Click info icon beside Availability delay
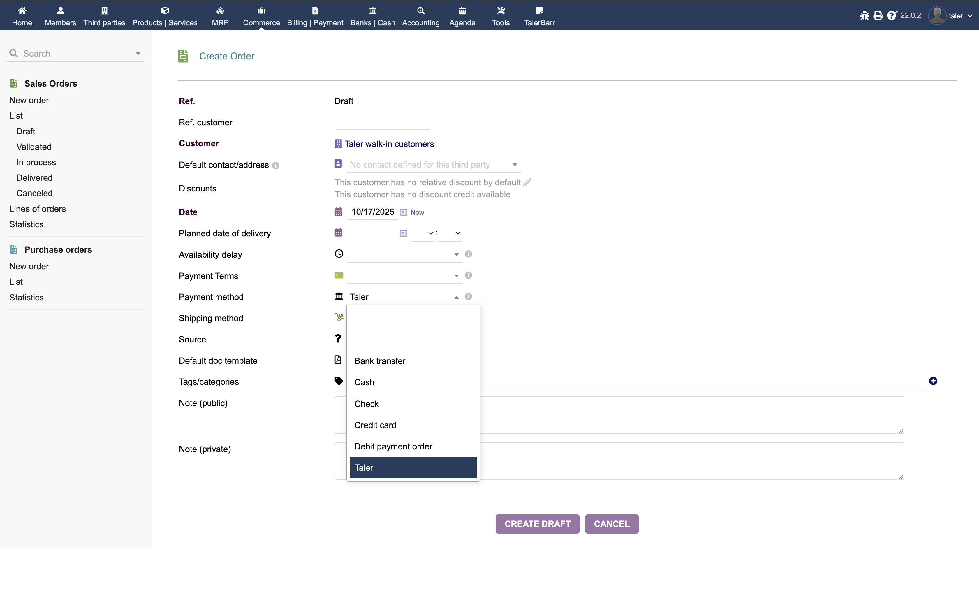This screenshot has width=979, height=612. [x=468, y=254]
